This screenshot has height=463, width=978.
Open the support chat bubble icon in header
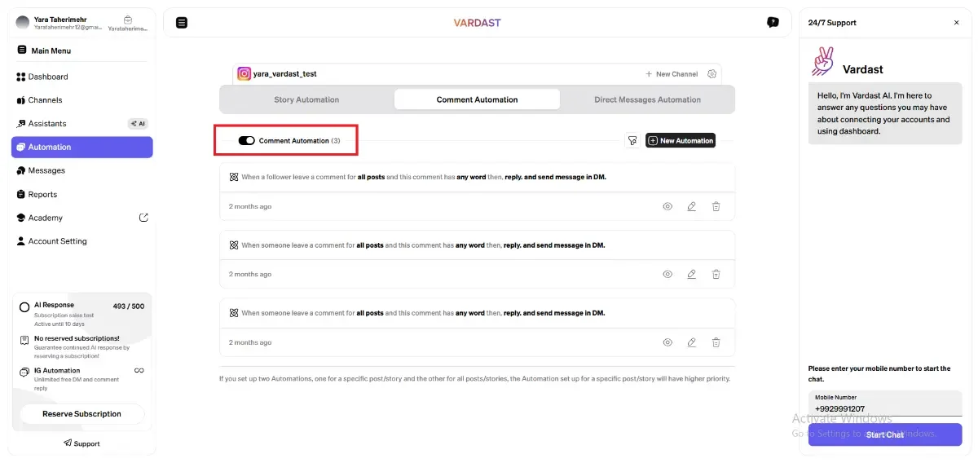pos(773,23)
